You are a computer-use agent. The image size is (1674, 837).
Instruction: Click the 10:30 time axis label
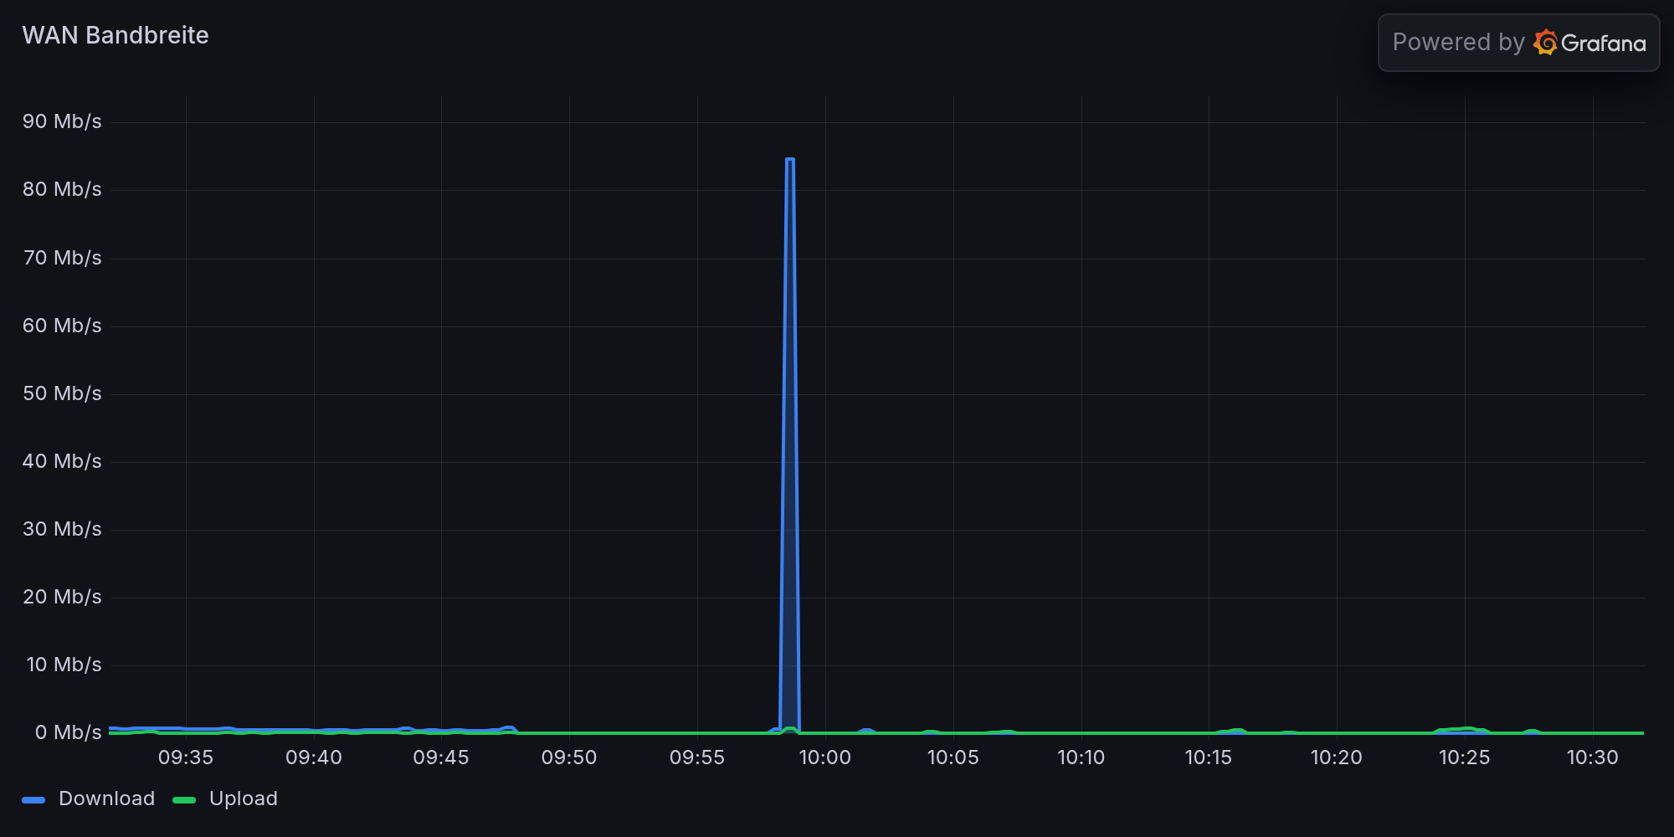point(1592,757)
